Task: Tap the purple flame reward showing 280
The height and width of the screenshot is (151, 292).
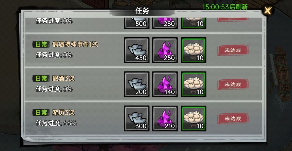Action: click(x=165, y=23)
